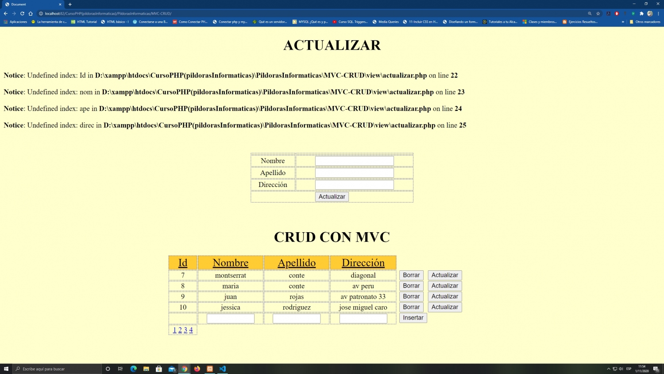This screenshot has width=664, height=374.
Task: Go to the browser home page
Action: click(x=31, y=13)
